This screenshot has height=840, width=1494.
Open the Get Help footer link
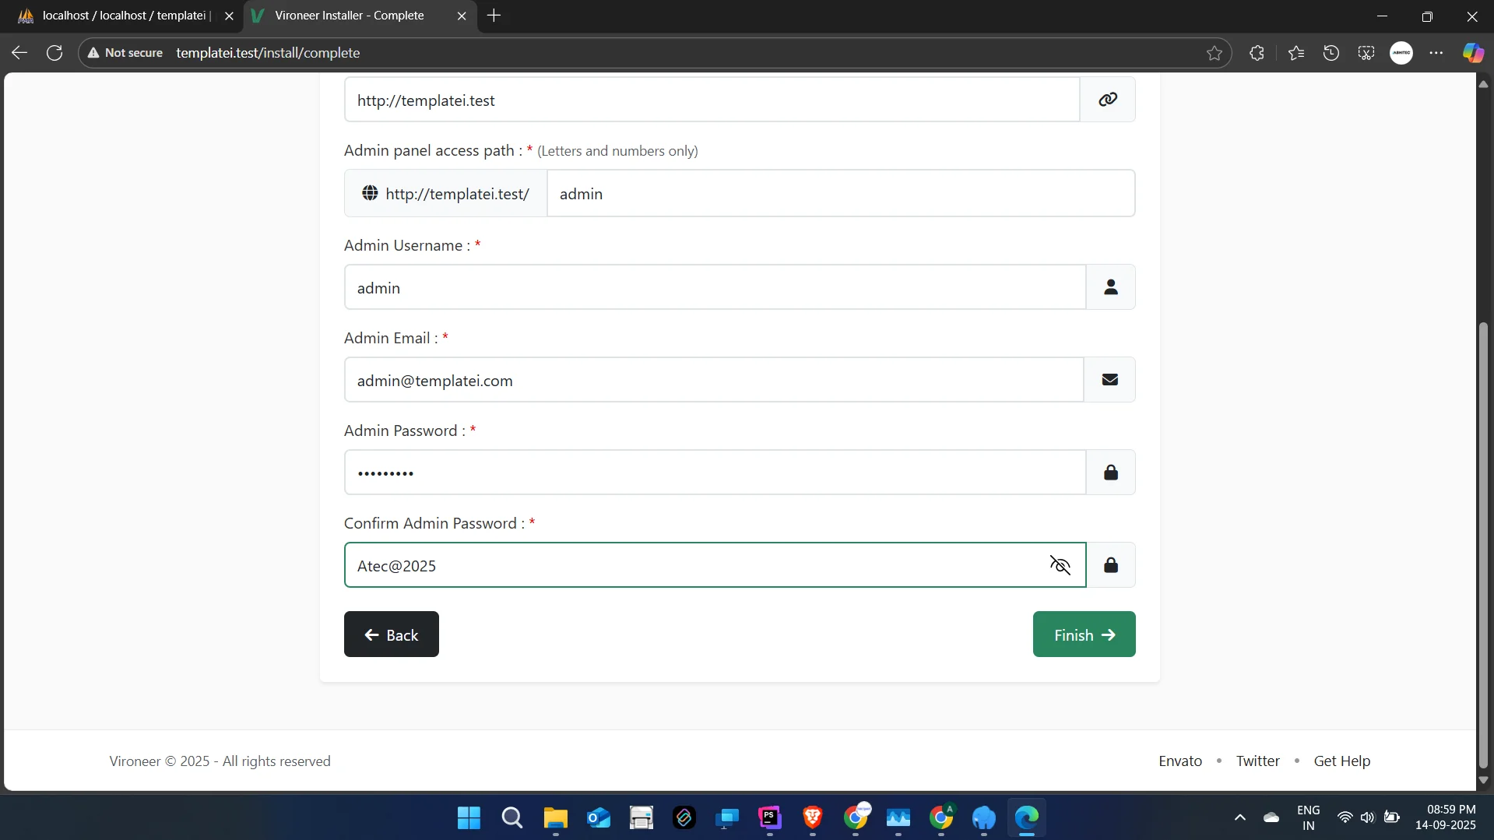(1341, 761)
